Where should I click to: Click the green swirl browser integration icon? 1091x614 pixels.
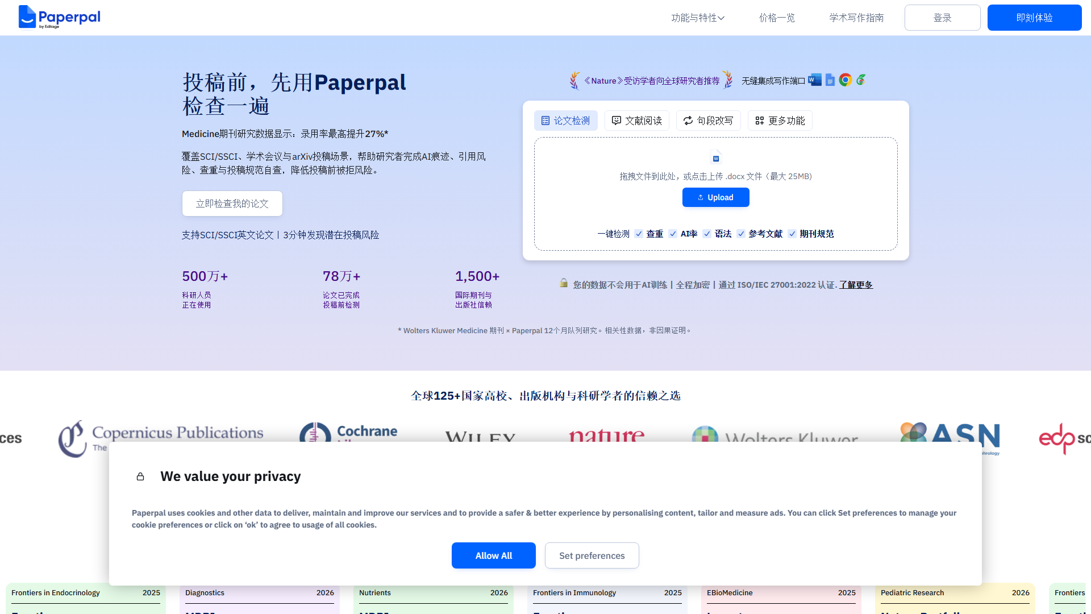point(861,80)
